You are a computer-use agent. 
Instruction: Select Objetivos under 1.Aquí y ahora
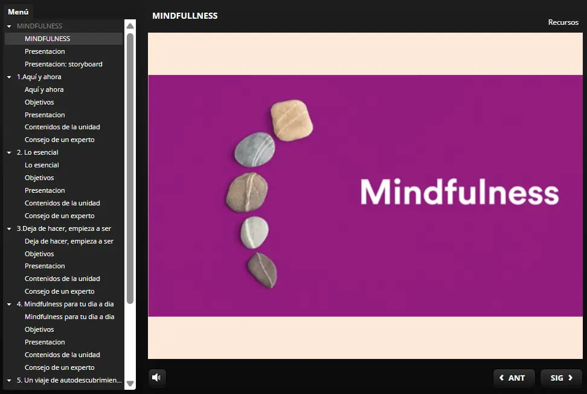pyautogui.click(x=39, y=102)
